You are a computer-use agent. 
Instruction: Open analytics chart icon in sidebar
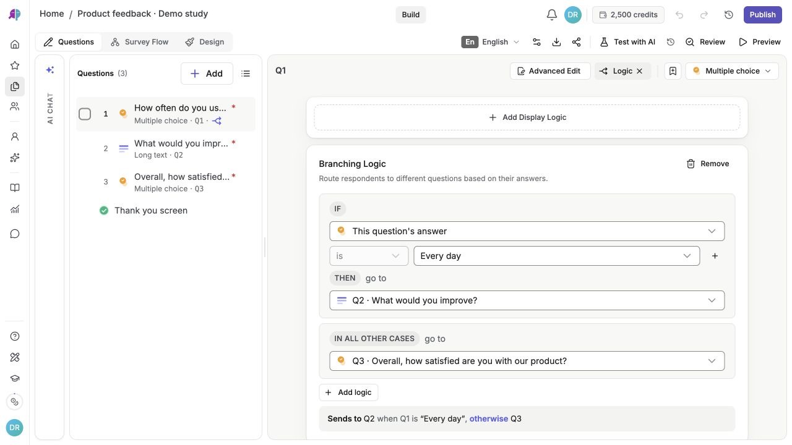(x=15, y=209)
